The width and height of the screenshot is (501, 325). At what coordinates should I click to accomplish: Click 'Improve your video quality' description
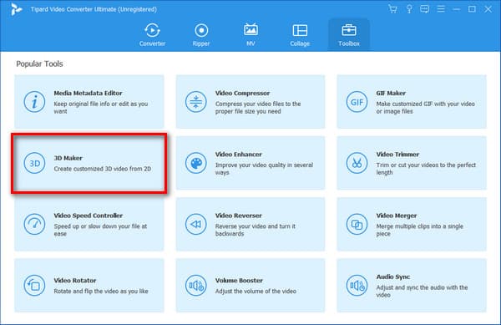[264, 169]
